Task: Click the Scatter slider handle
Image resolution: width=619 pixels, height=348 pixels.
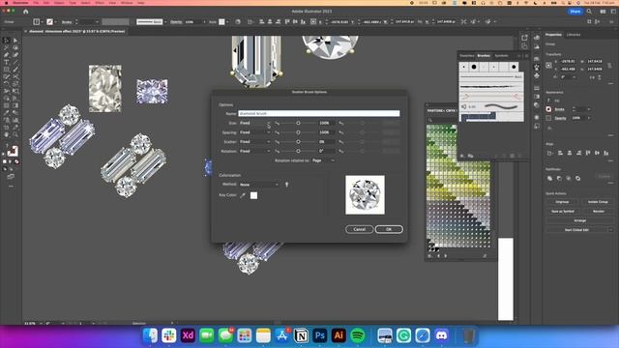Action: pos(298,142)
